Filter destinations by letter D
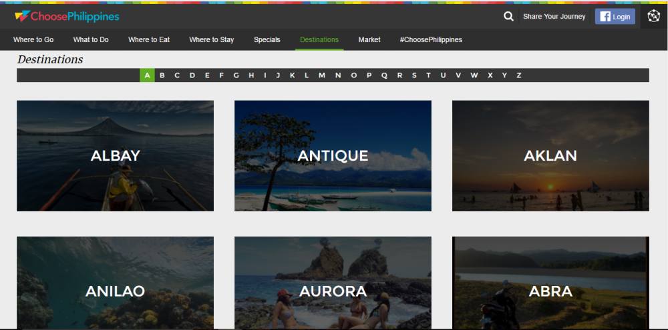 [192, 75]
